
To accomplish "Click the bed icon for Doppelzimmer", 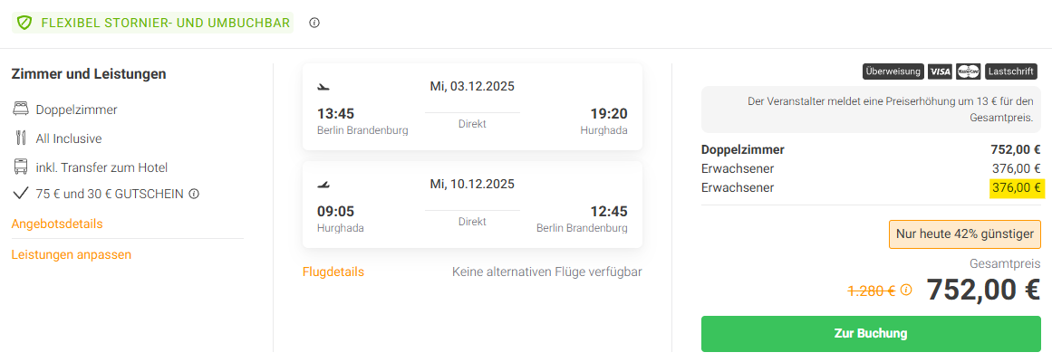I will point(21,110).
